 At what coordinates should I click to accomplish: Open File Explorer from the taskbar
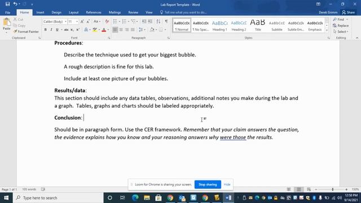[147, 198]
